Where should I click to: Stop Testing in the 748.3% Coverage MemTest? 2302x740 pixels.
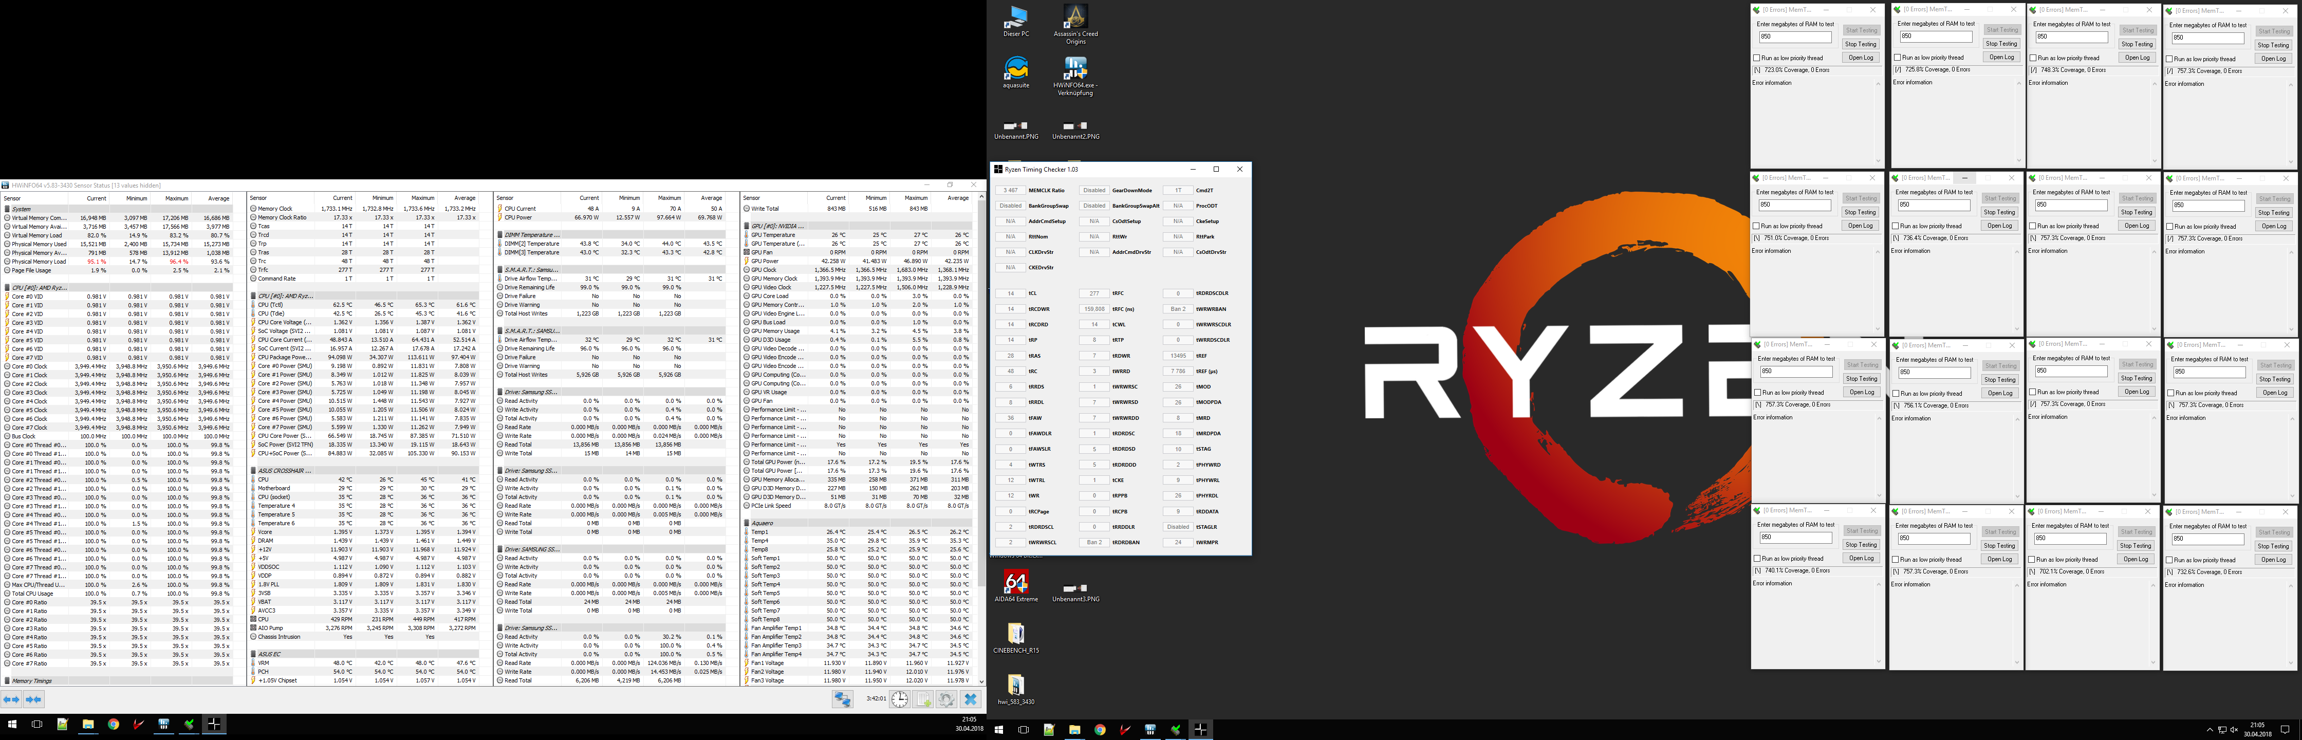2137,44
